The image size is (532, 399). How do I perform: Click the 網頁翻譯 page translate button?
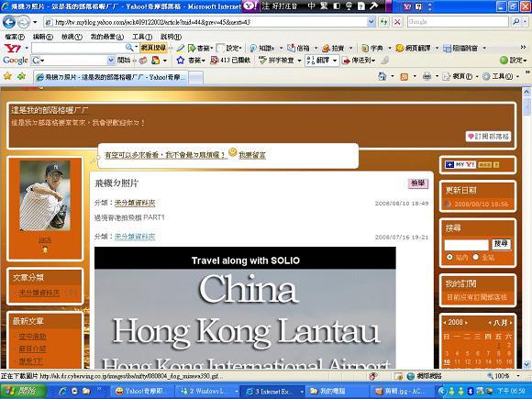414,49
